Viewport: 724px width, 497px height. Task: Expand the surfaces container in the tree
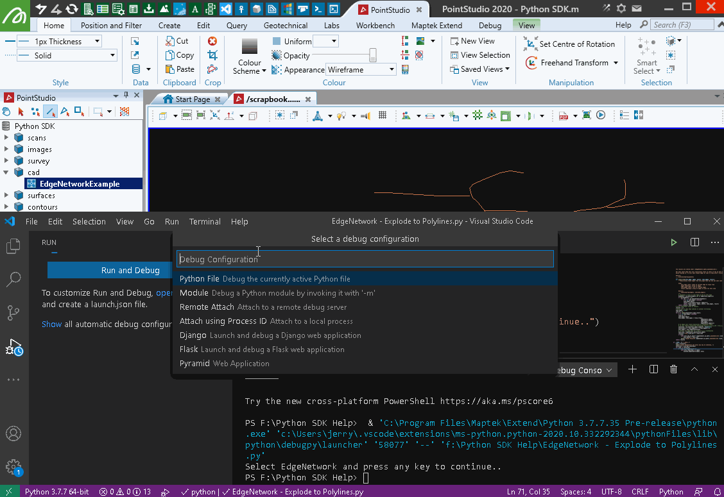point(6,196)
